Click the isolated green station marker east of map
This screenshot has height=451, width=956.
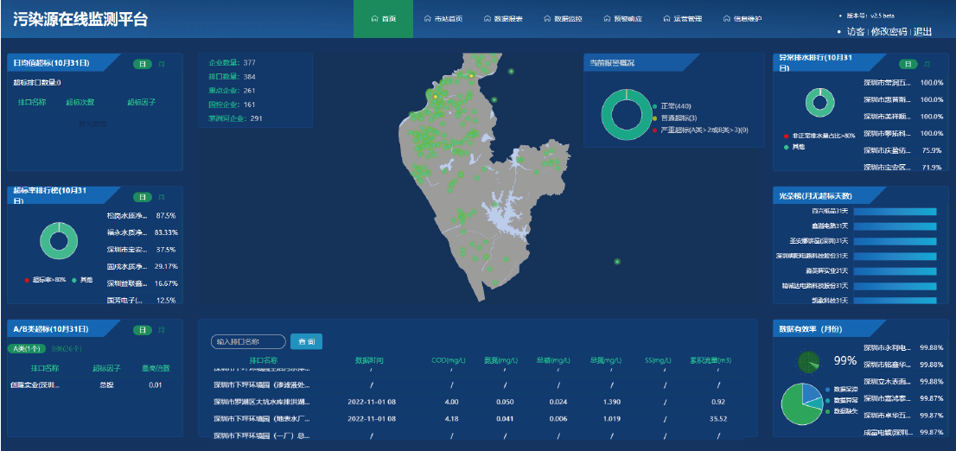617,261
